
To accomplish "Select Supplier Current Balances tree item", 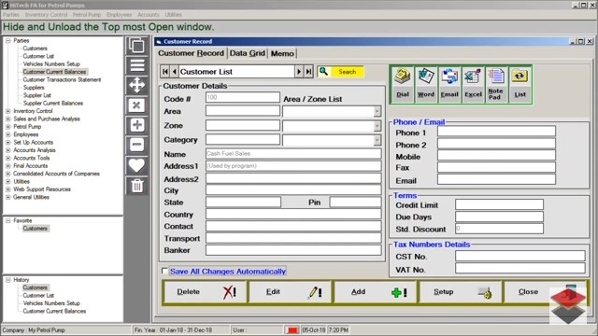I will [53, 104].
